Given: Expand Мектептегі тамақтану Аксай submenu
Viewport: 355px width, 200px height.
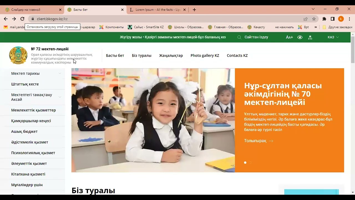Looking at the screenshot, I should click(x=60, y=97).
